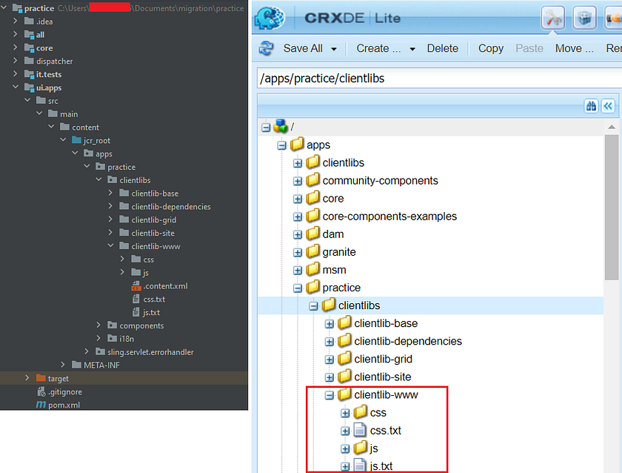Viewport: 622px width, 473px height.
Task: Expand the css folder under clientlib-www in CRXDE
Action: [345, 414]
